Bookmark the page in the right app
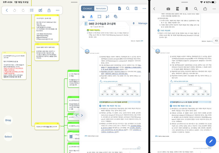Screen dimensions: 219x153 click(187, 9)
